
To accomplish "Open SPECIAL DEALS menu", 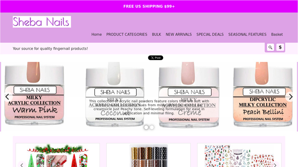I will coord(210,35).
